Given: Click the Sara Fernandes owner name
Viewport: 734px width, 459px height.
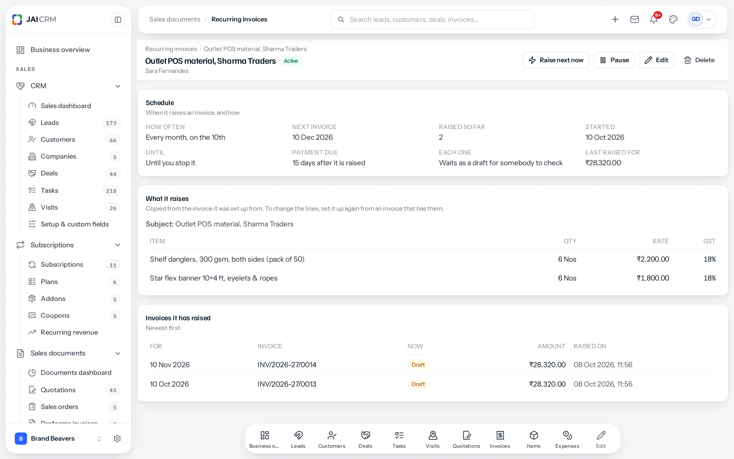Looking at the screenshot, I should pos(167,71).
